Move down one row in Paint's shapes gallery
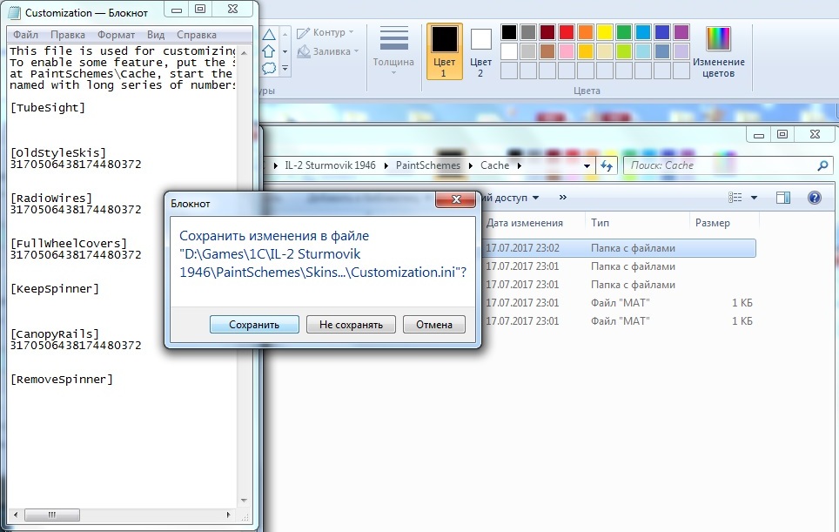This screenshot has width=839, height=532. pyautogui.click(x=285, y=51)
